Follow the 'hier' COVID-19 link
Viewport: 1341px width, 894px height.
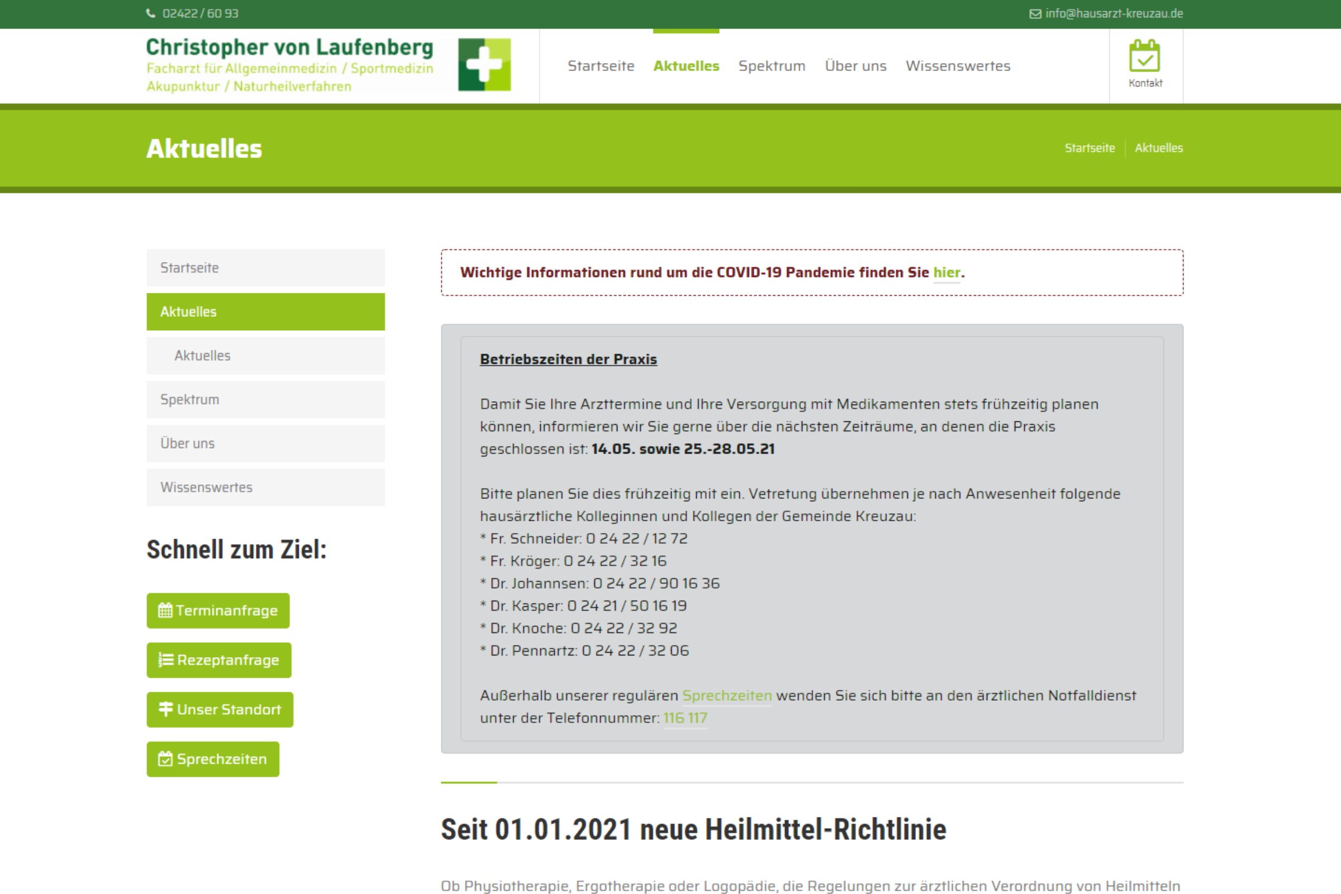pyautogui.click(x=946, y=273)
